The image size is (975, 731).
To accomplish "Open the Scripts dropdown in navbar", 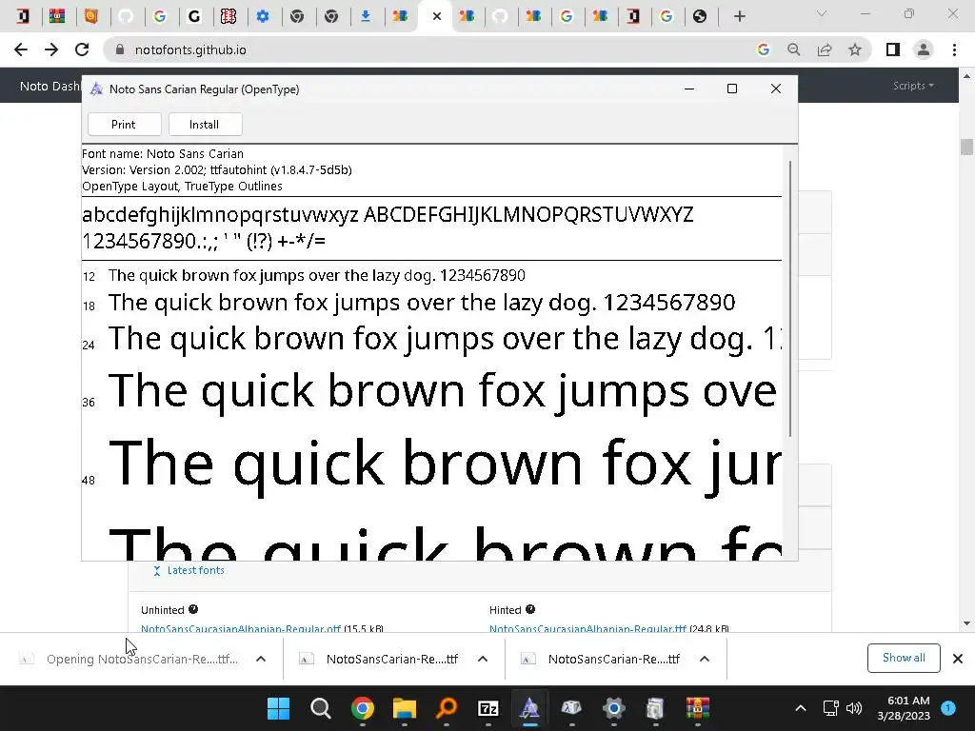I will coord(913,86).
